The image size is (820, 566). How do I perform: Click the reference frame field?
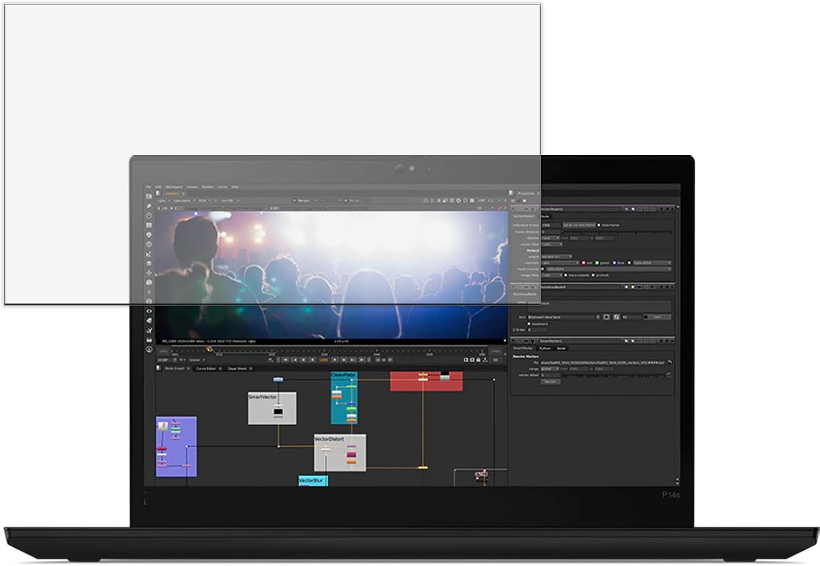pos(550,225)
